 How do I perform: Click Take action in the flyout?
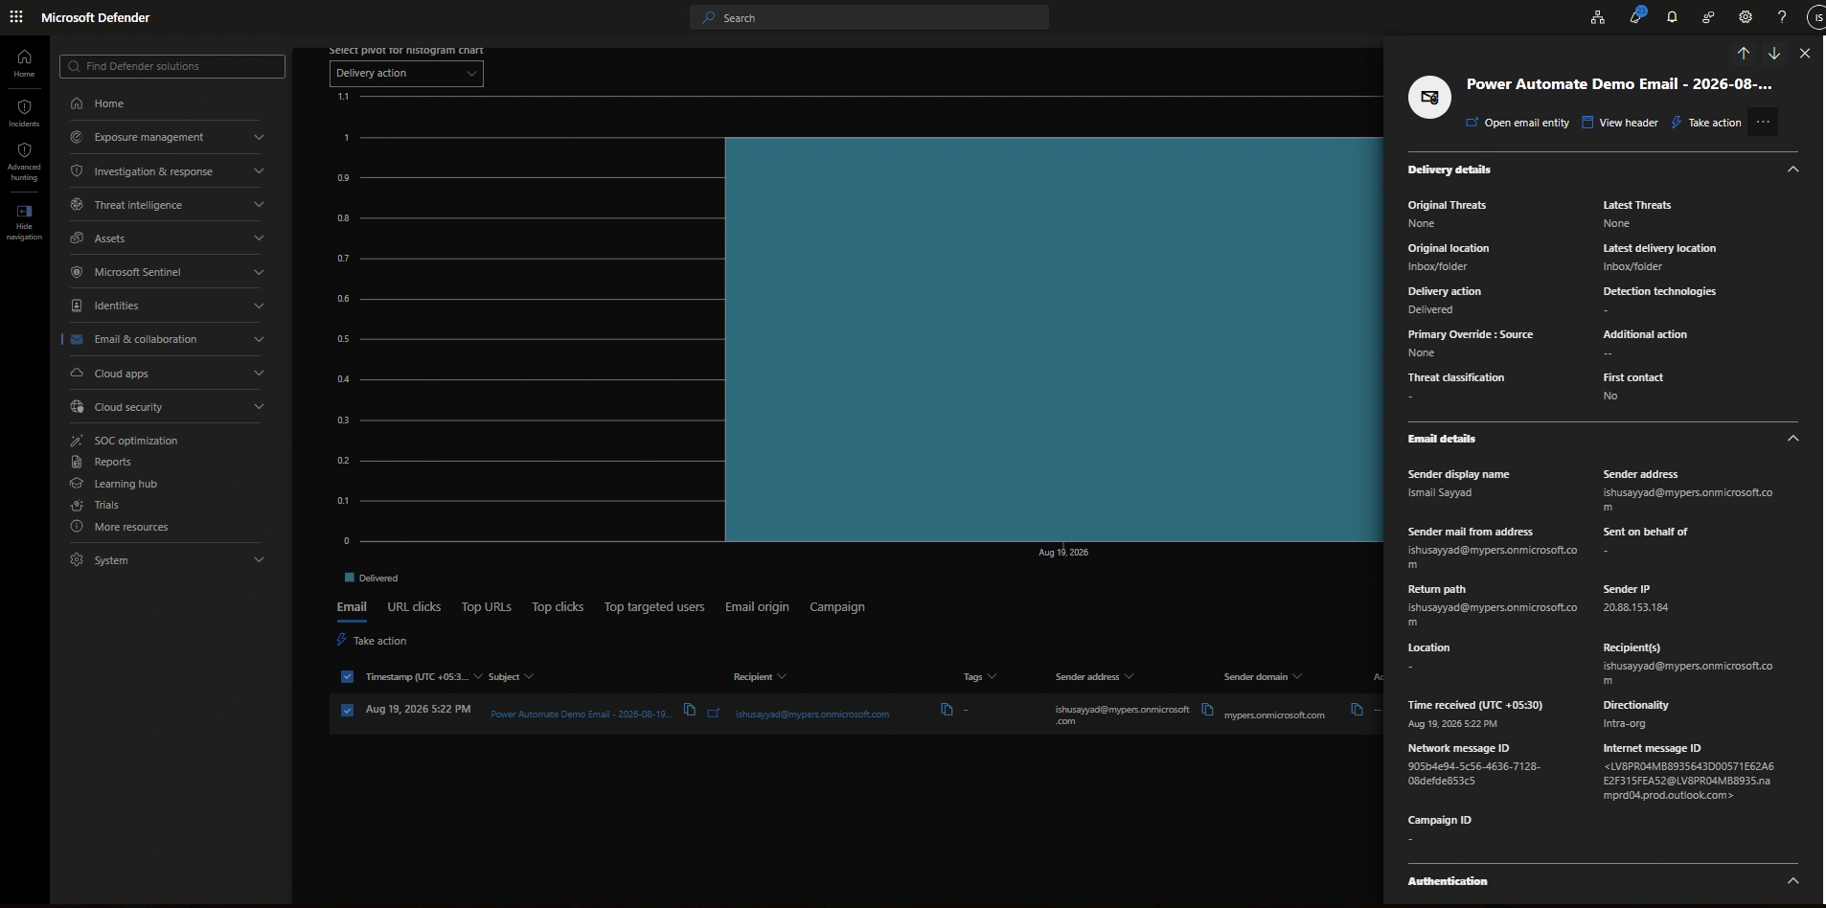coord(1706,123)
